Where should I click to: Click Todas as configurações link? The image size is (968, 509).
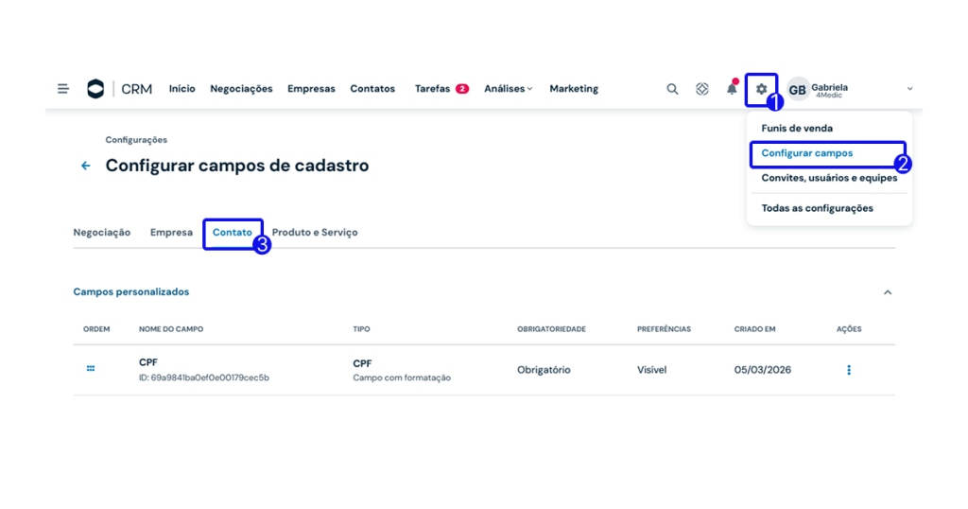pos(817,208)
